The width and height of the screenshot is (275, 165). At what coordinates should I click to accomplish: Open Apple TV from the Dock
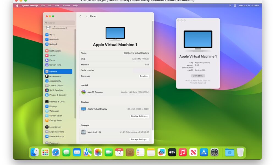[x=172, y=152]
